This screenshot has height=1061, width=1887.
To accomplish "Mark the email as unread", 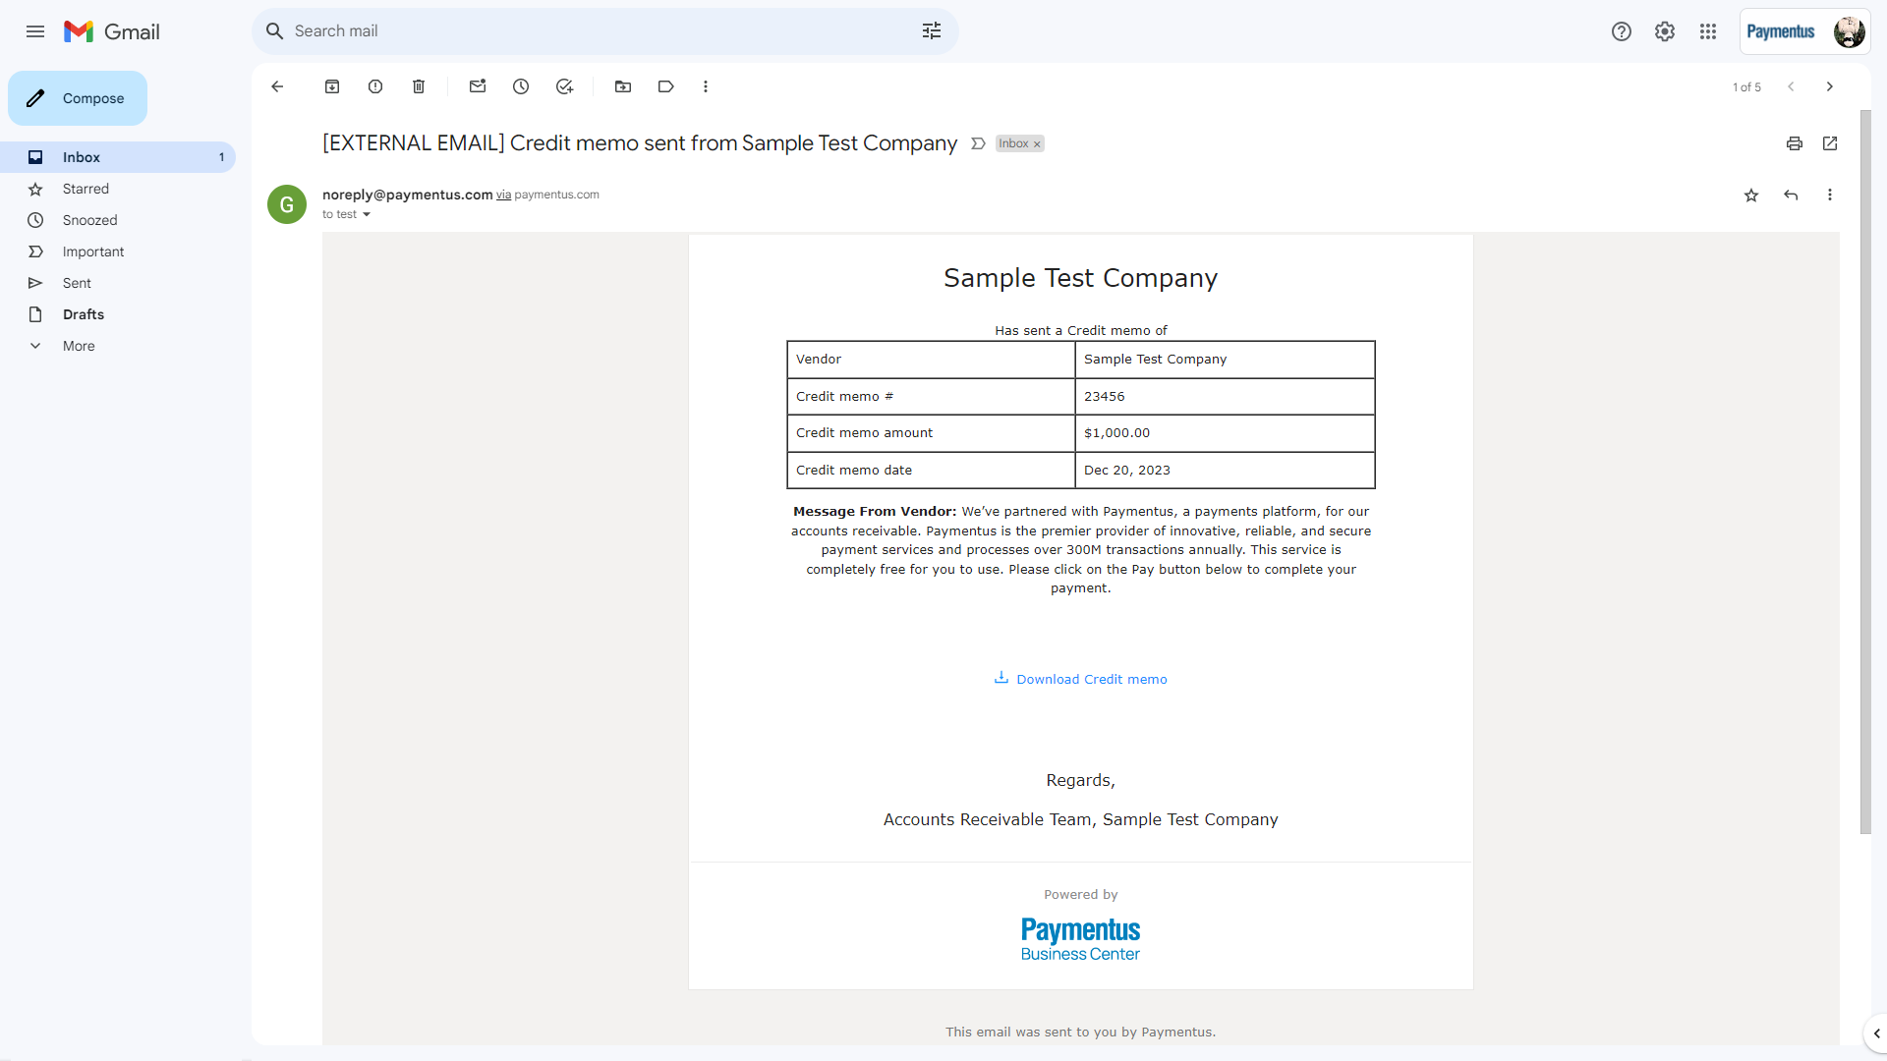I will [x=478, y=86].
